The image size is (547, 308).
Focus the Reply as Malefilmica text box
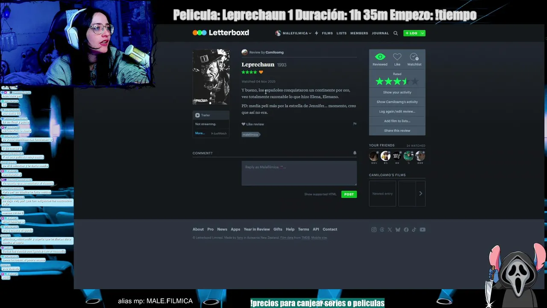(299, 173)
